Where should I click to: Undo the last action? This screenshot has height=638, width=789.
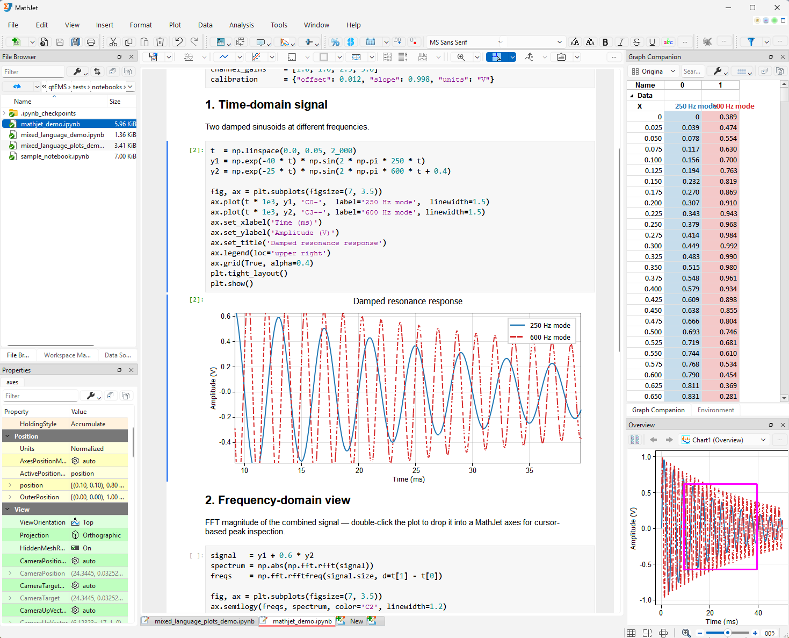(179, 42)
